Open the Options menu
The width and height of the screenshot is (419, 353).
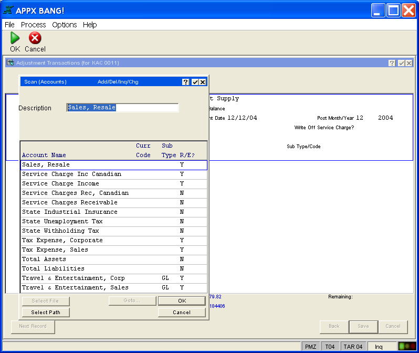(x=65, y=25)
